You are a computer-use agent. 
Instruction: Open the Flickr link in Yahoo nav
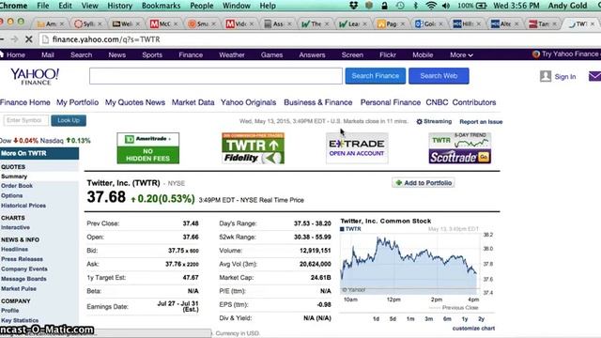(388, 54)
